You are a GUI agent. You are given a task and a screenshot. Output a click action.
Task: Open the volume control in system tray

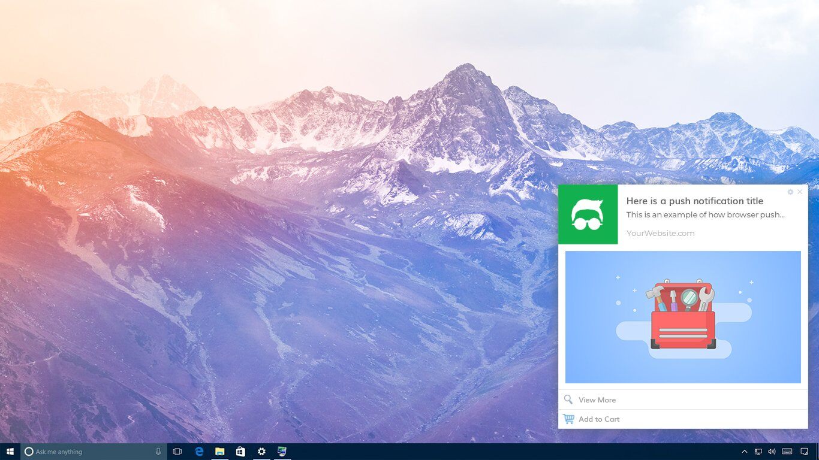pos(772,452)
